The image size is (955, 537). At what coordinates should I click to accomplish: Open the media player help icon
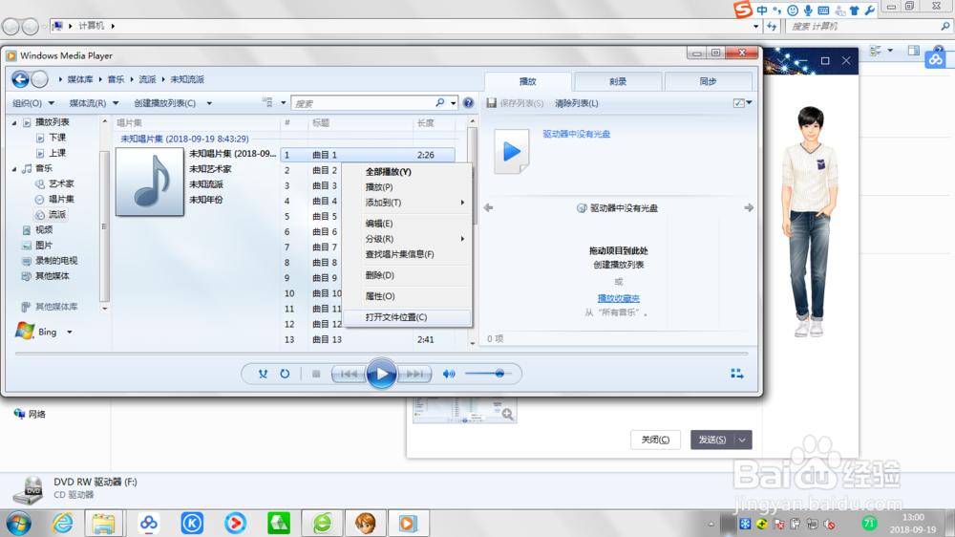468,103
